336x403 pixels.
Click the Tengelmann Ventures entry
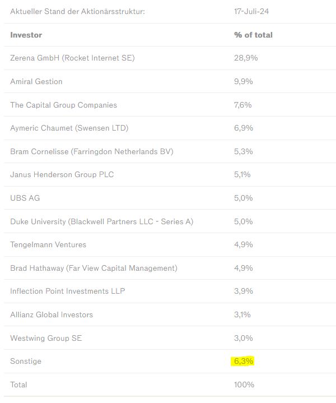click(48, 244)
